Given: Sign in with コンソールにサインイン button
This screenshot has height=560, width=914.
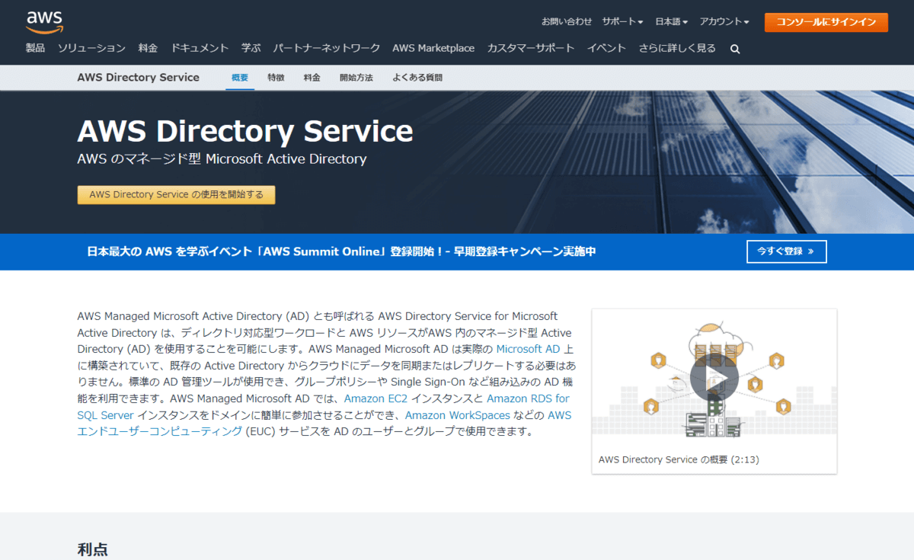Looking at the screenshot, I should point(826,22).
